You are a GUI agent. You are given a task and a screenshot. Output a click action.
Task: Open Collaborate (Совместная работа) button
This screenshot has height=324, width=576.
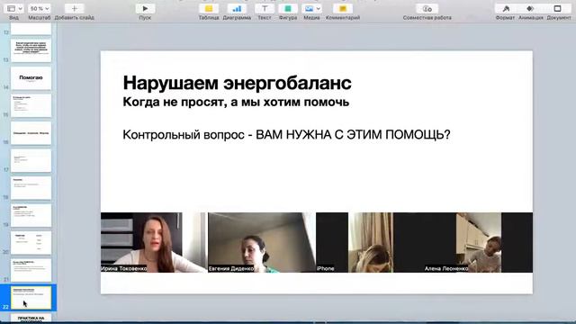tap(427, 8)
